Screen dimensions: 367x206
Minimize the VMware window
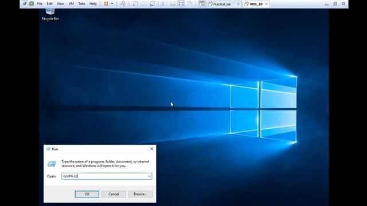tap(327, 4)
